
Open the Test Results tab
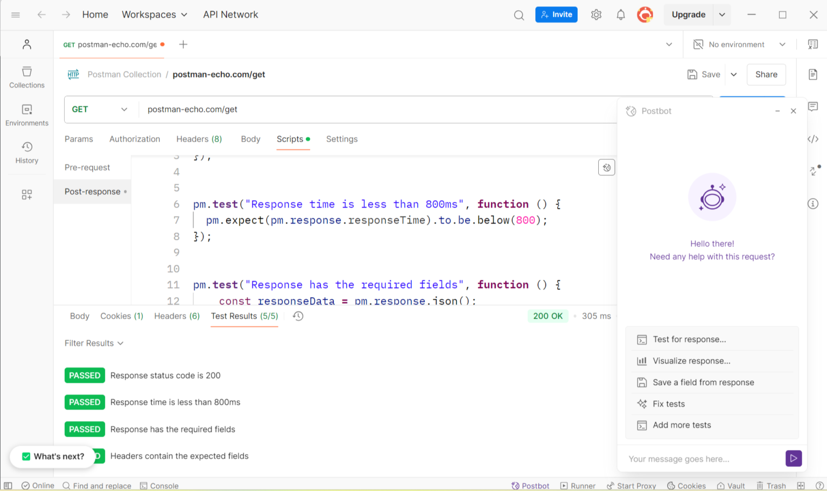244,316
